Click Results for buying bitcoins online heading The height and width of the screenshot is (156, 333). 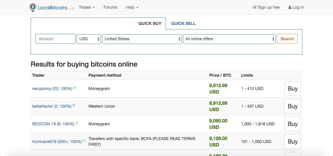pos(84,64)
